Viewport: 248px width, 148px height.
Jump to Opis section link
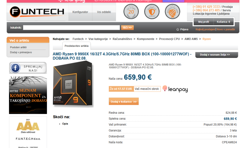pos(65,124)
